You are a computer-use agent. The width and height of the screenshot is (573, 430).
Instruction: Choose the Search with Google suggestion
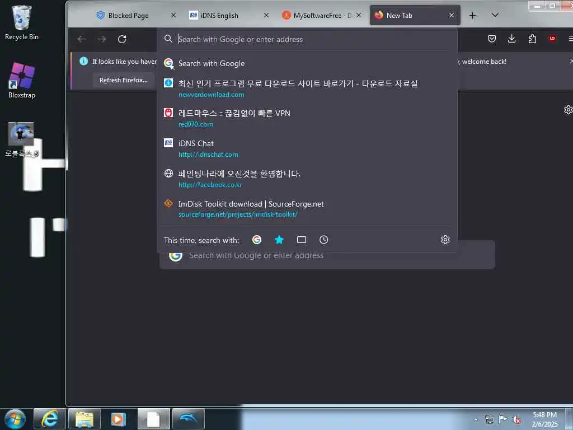pos(307,63)
